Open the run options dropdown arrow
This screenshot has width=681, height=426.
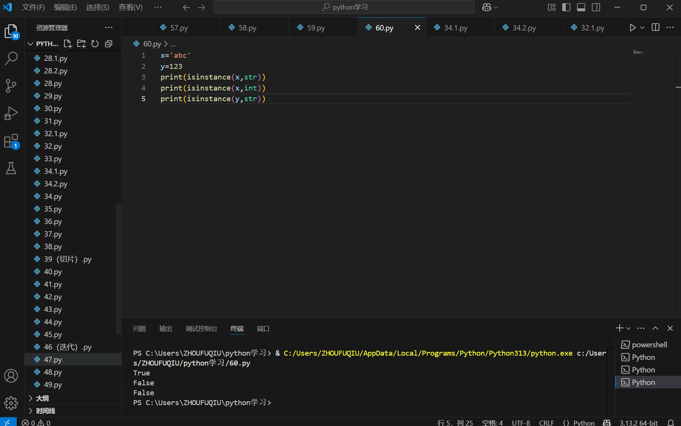point(642,28)
